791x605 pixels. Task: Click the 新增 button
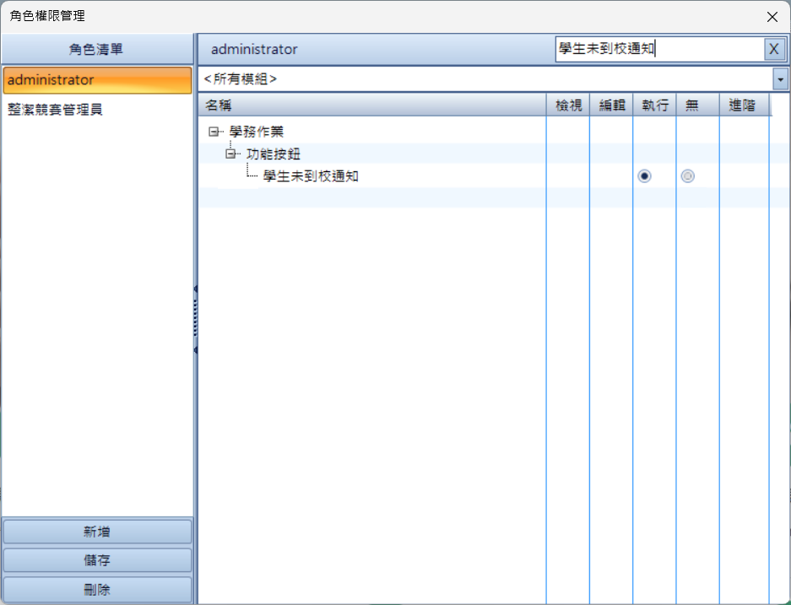[x=97, y=532]
